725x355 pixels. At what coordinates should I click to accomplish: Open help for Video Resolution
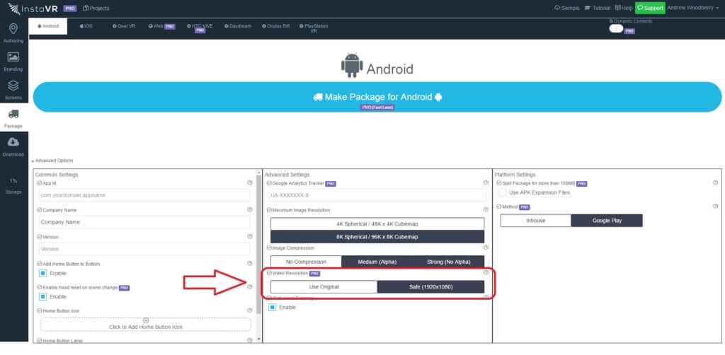click(x=486, y=273)
